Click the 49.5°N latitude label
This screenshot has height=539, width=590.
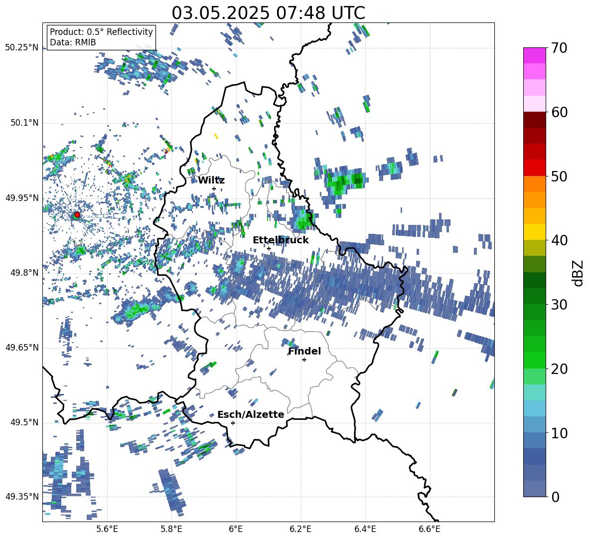coord(24,422)
